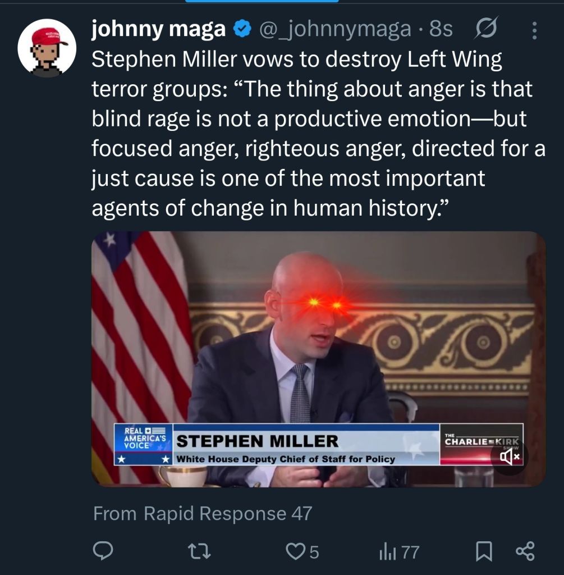Image resolution: width=564 pixels, height=575 pixels.
Task: Select the blue active tab indicator
Action: [262, 1]
